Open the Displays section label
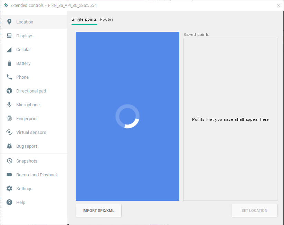The width and height of the screenshot is (284, 225). 25,36
